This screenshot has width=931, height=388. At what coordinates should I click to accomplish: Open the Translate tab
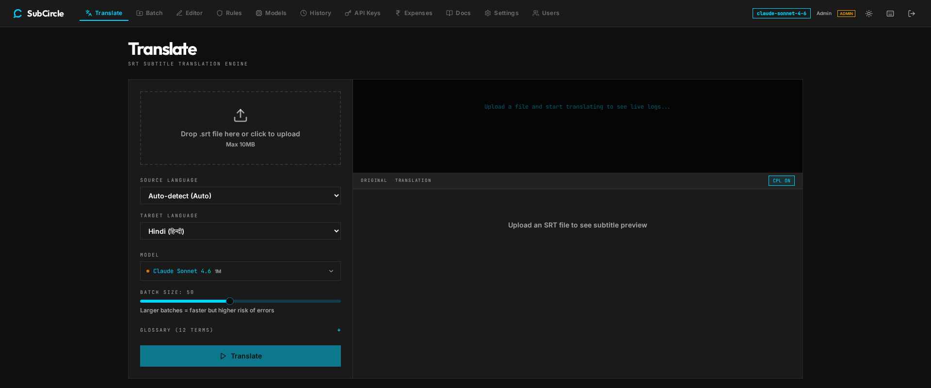pos(104,13)
